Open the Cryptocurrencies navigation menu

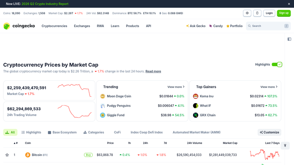[x=54, y=26]
